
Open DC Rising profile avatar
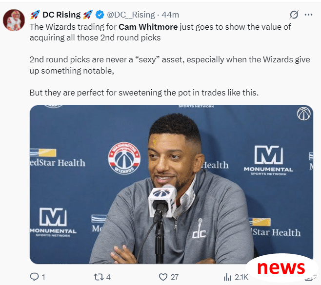[14, 20]
